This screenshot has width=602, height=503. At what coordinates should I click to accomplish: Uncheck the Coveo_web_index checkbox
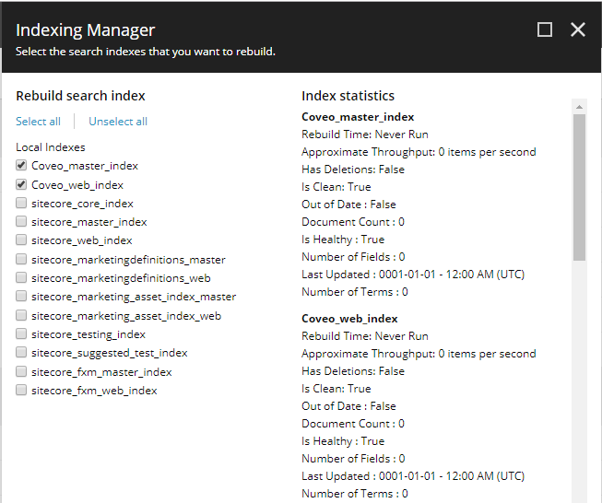tap(21, 184)
